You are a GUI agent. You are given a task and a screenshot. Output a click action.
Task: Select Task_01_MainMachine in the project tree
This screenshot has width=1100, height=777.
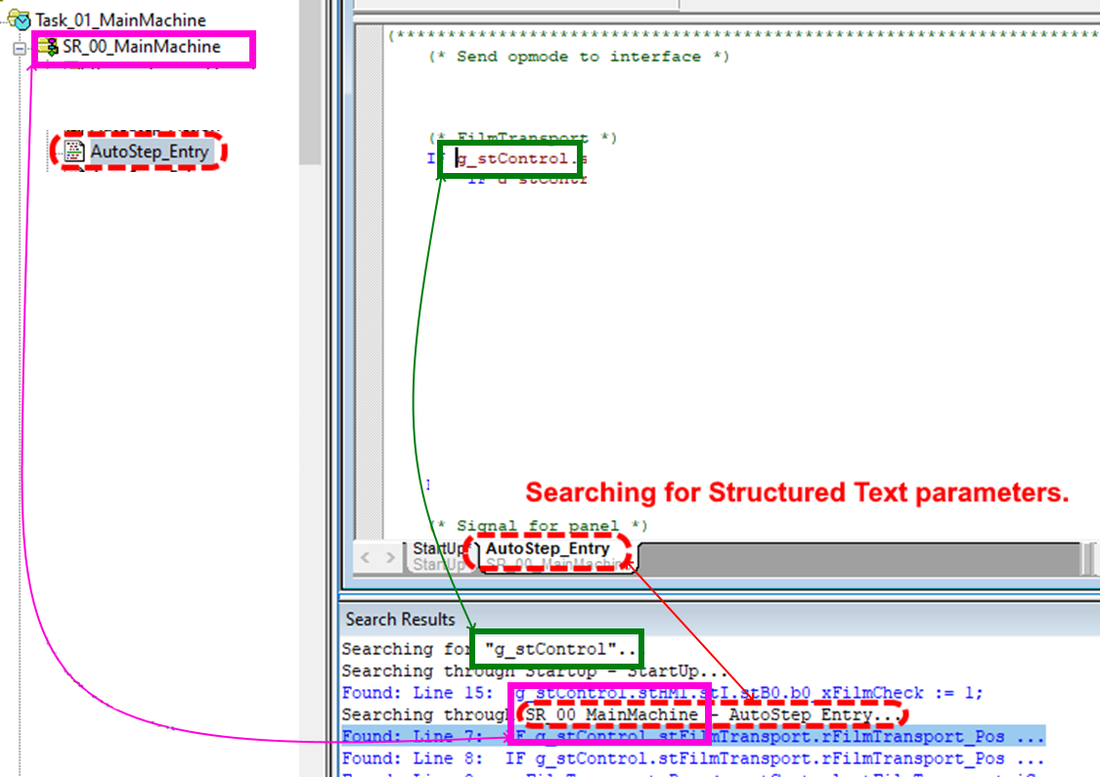pyautogui.click(x=120, y=20)
